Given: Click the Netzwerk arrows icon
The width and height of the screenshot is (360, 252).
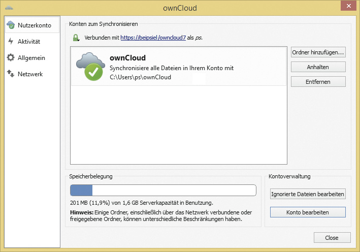Looking at the screenshot, I should pos(11,74).
